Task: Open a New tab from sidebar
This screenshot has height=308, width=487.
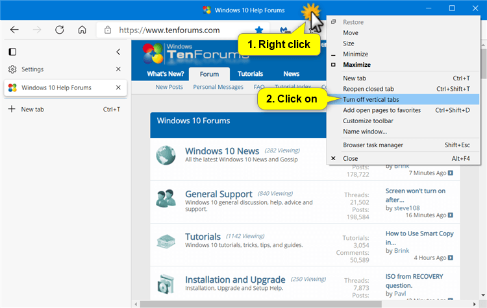Action: (x=65, y=109)
